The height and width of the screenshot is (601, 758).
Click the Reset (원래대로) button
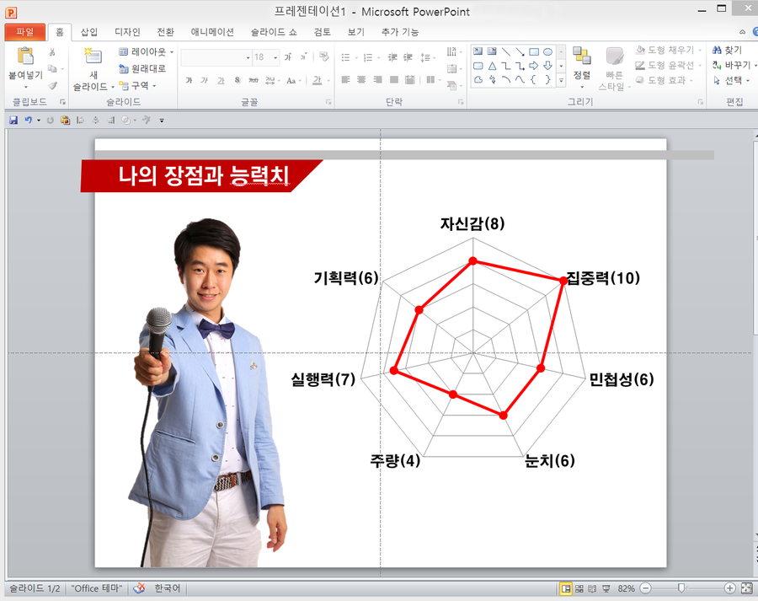pyautogui.click(x=142, y=68)
